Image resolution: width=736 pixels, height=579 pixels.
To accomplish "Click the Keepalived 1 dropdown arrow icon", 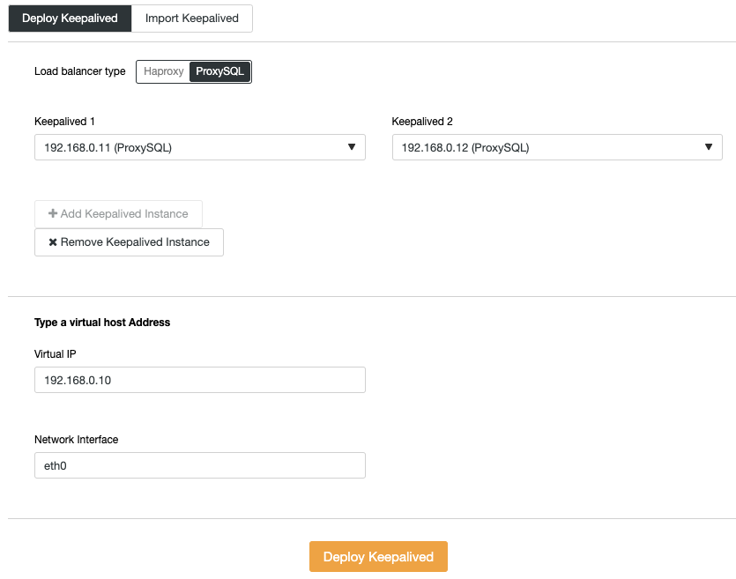I will pyautogui.click(x=352, y=147).
